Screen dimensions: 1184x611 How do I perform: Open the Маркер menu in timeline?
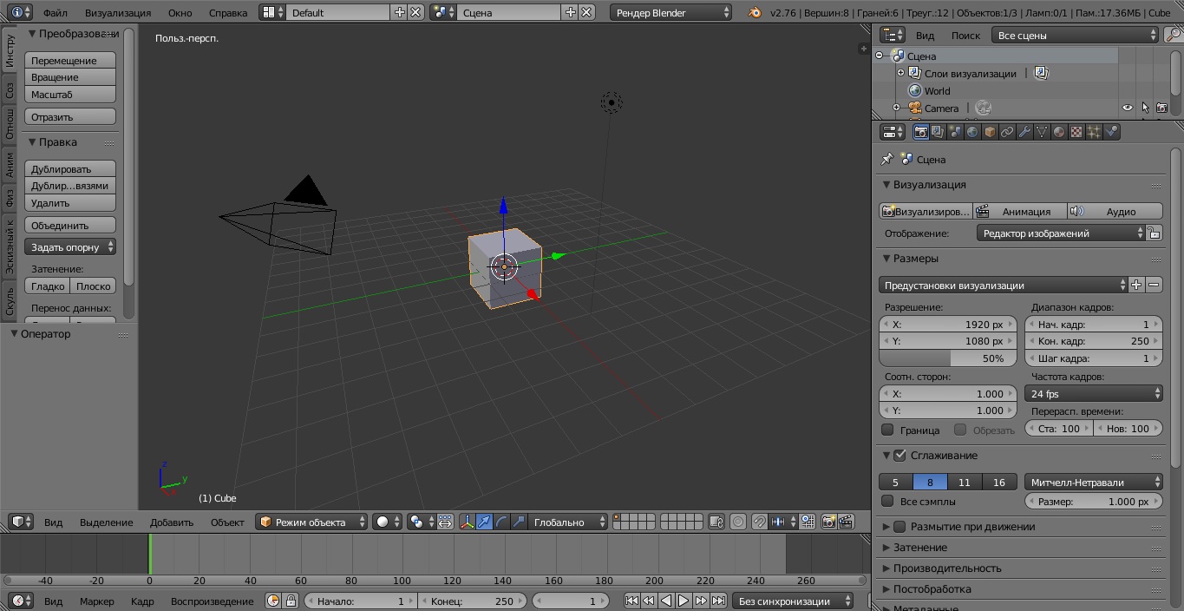click(97, 601)
